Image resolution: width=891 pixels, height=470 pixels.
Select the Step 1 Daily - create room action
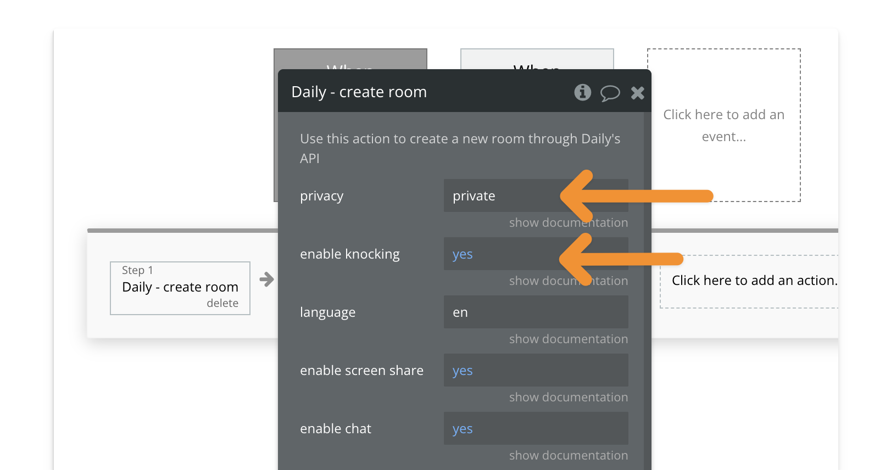coord(180,288)
